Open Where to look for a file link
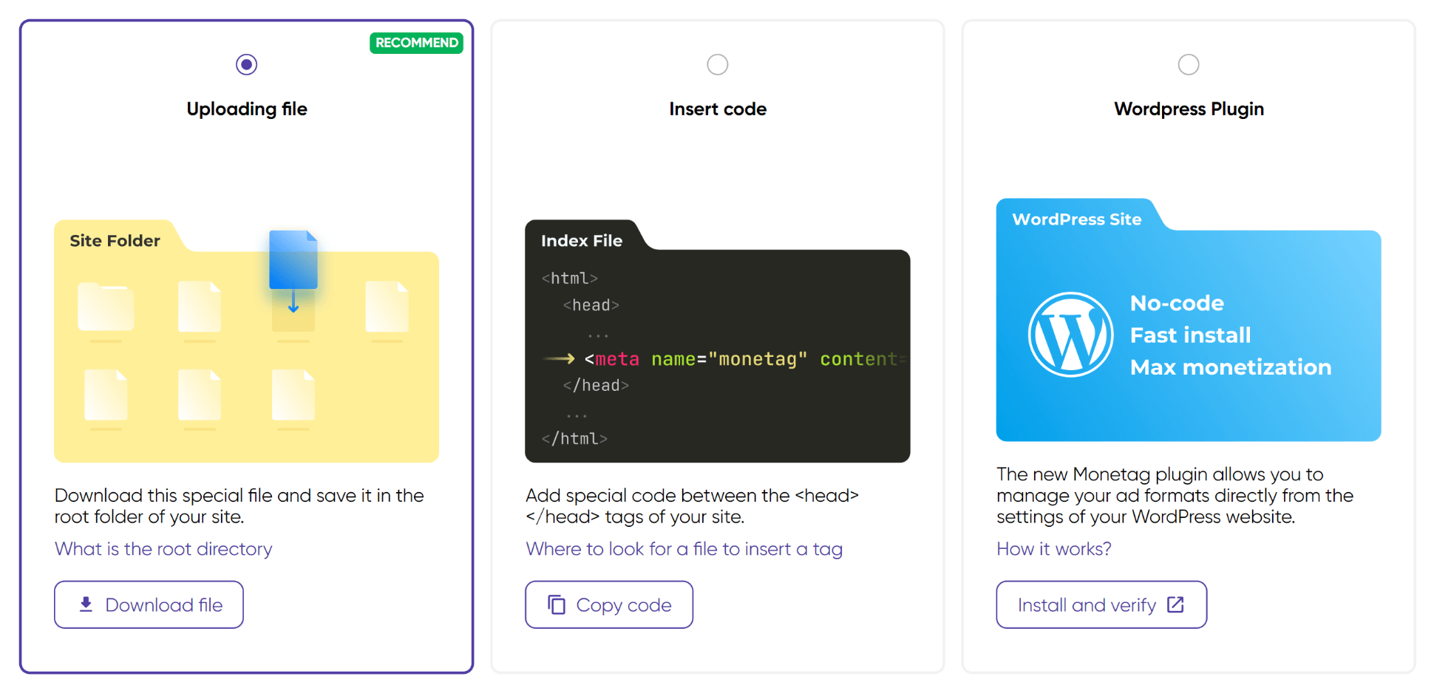This screenshot has height=699, width=1434. (684, 549)
